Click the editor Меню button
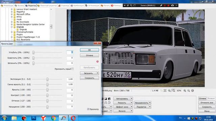Screen dimensions: 216x121 coord(207,111)
